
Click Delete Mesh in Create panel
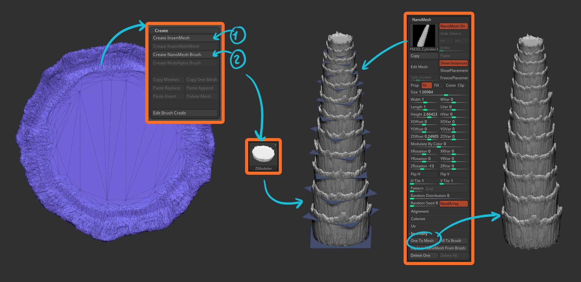click(x=201, y=96)
